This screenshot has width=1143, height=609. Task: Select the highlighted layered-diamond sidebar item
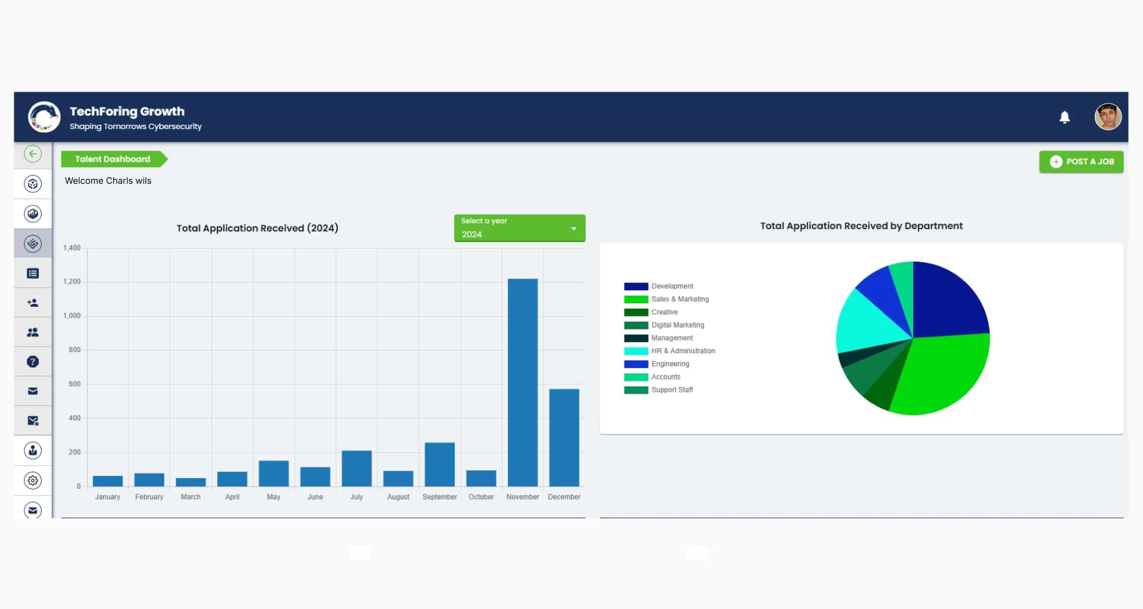(33, 243)
